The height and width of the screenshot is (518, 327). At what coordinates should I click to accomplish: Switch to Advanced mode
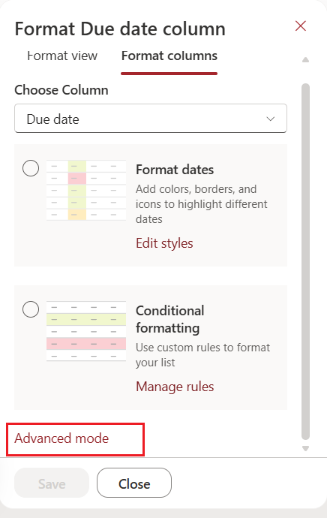(61, 438)
